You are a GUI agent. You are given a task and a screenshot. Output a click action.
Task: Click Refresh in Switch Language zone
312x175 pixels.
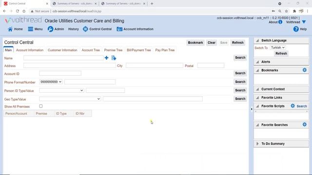[x=281, y=53]
